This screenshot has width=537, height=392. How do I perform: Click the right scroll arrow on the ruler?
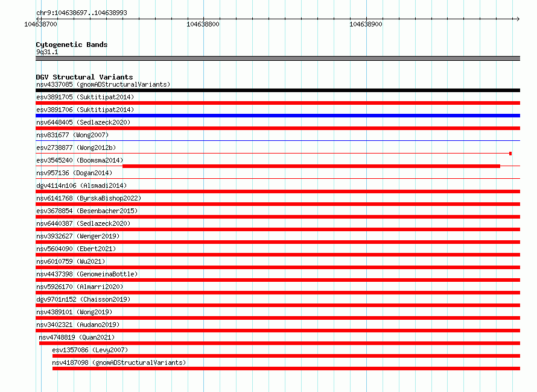[518, 19]
